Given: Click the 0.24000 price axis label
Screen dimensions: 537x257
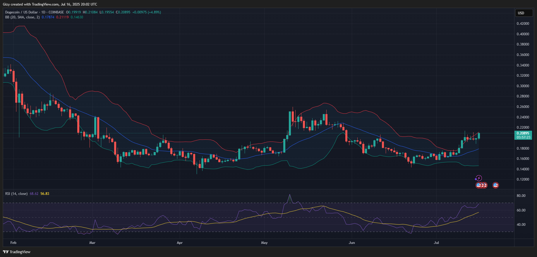Looking at the screenshot, I should pos(523,117).
